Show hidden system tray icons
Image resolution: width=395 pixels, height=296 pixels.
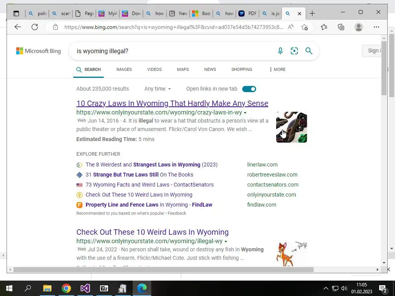(326, 288)
